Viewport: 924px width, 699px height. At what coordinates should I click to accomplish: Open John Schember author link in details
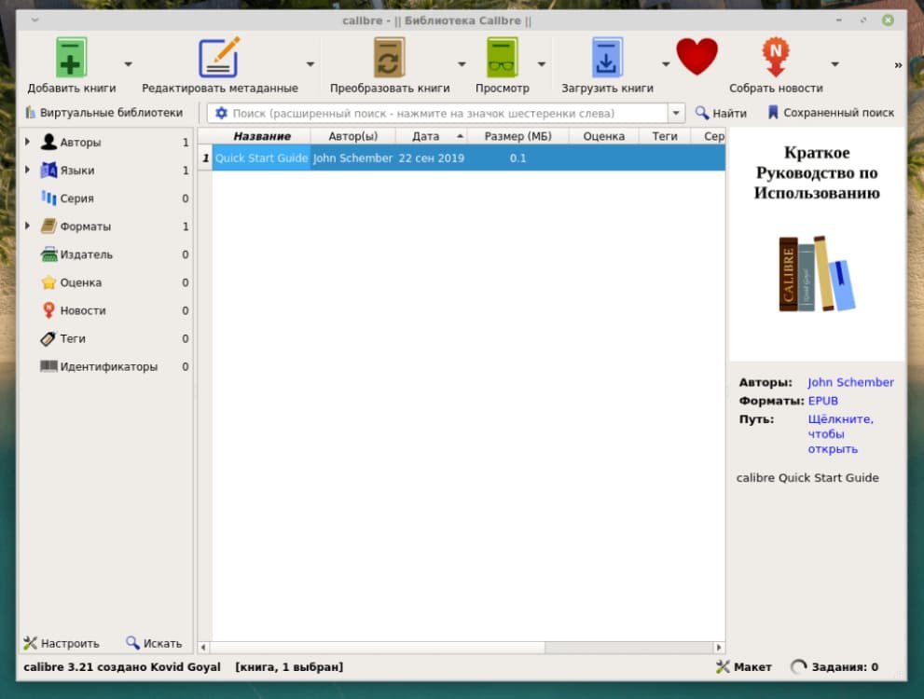click(850, 382)
